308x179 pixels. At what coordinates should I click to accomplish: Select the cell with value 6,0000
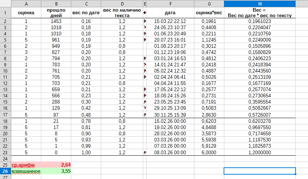pyautogui.click(x=209, y=152)
